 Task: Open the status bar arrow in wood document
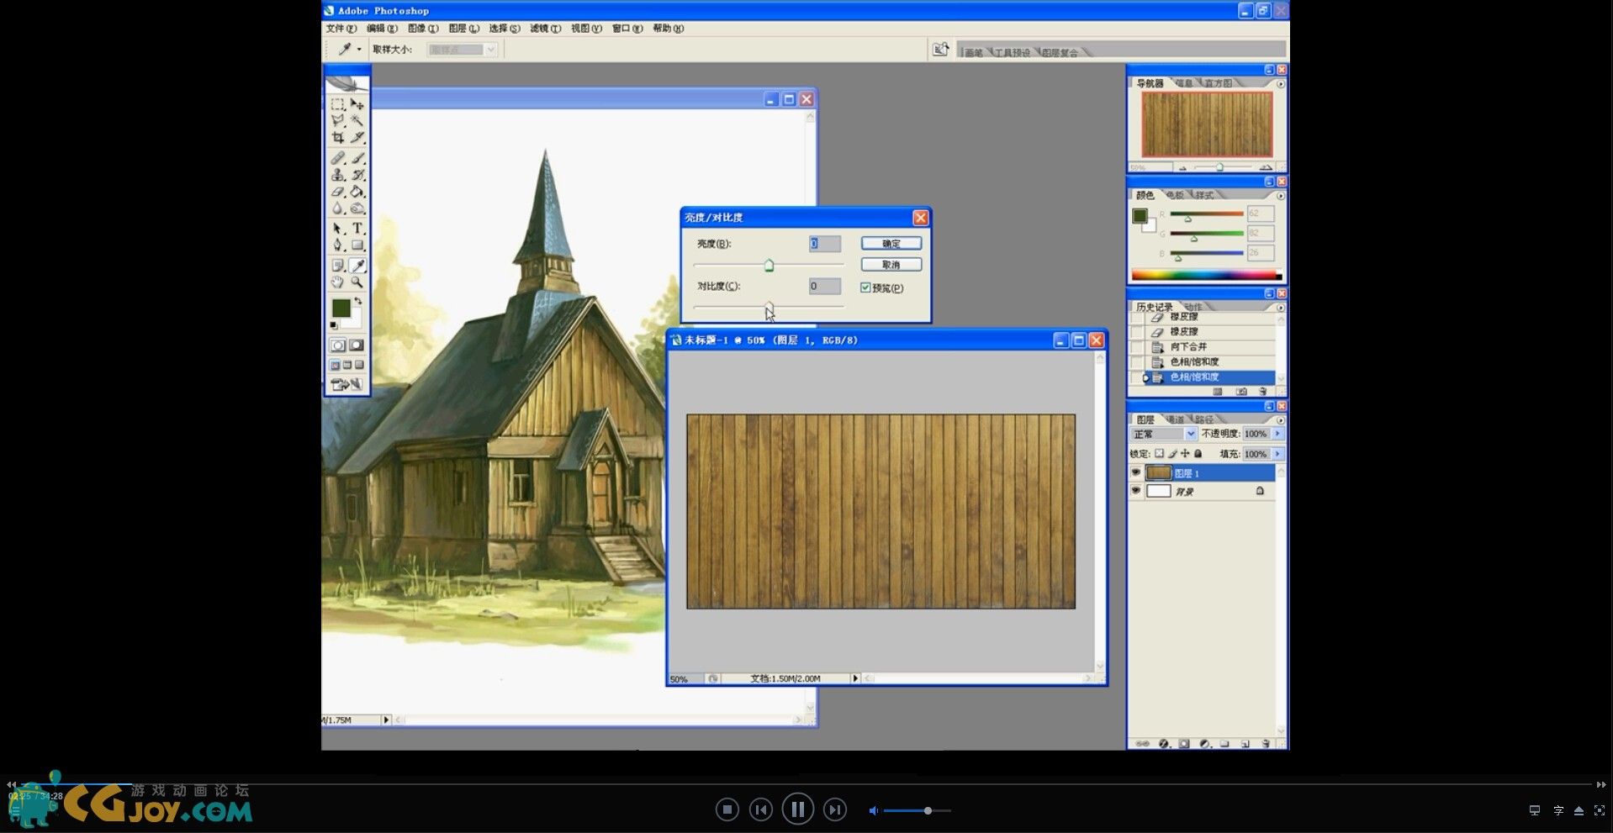tap(855, 678)
